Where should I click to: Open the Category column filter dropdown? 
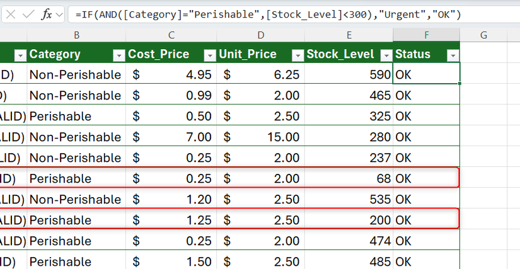117,55
